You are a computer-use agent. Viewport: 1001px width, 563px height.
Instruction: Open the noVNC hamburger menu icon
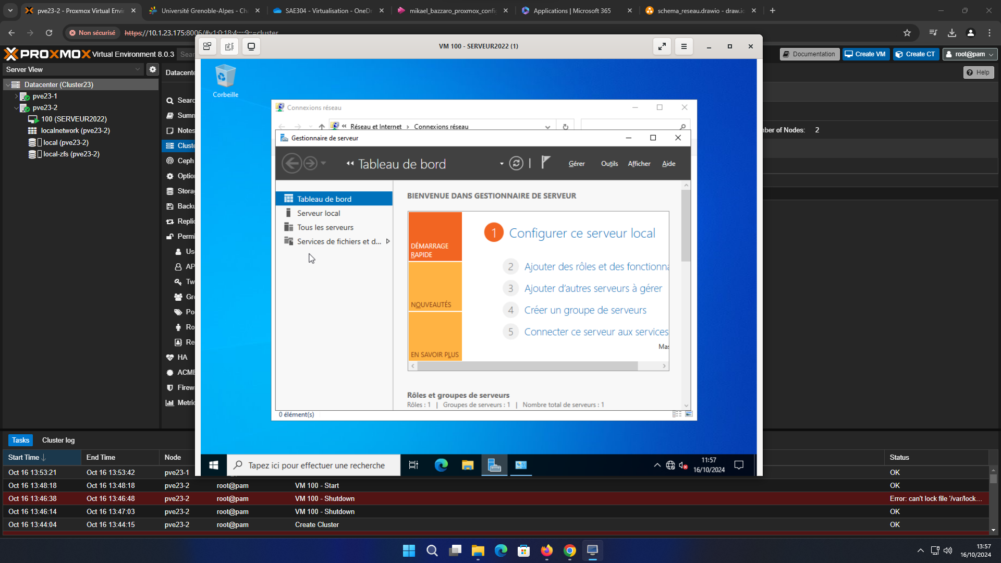(683, 46)
